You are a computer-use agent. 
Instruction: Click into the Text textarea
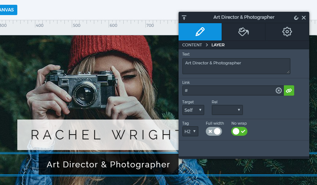click(236, 66)
